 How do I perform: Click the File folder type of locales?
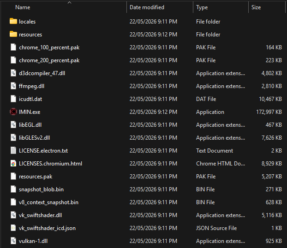coord(208,22)
